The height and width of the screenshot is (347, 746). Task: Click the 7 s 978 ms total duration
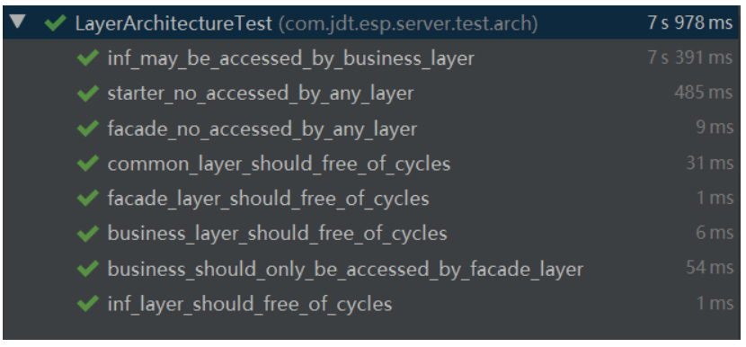coord(690,22)
